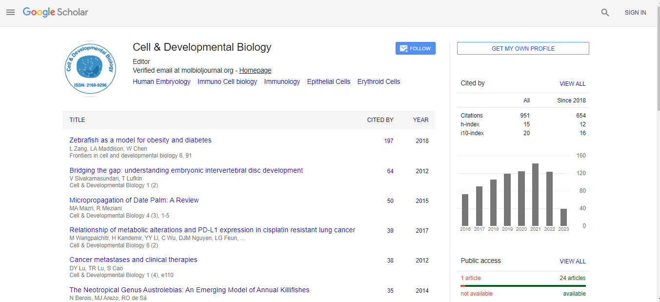Click the search magnifier icon
The image size is (660, 302).
(x=605, y=13)
